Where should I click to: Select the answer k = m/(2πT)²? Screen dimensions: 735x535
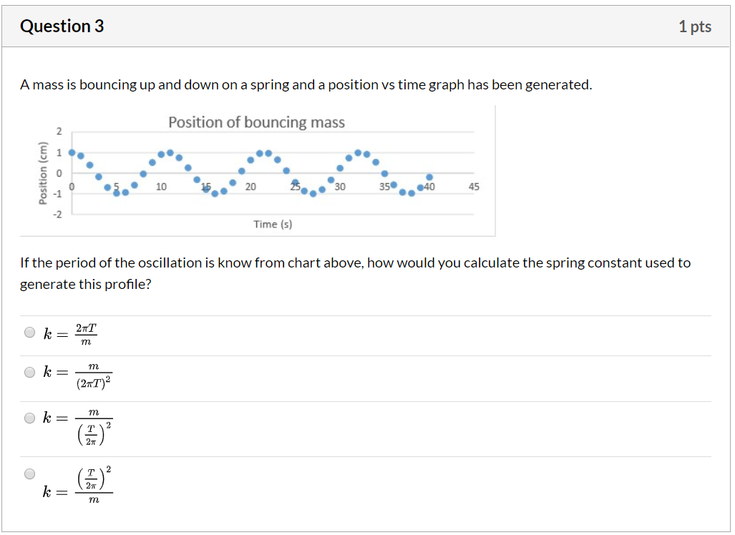click(x=29, y=372)
